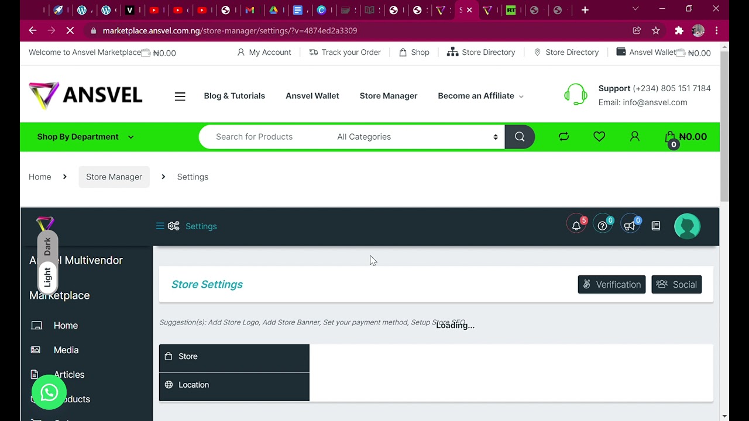Open the hamburger menu beside logo

pyautogui.click(x=180, y=96)
